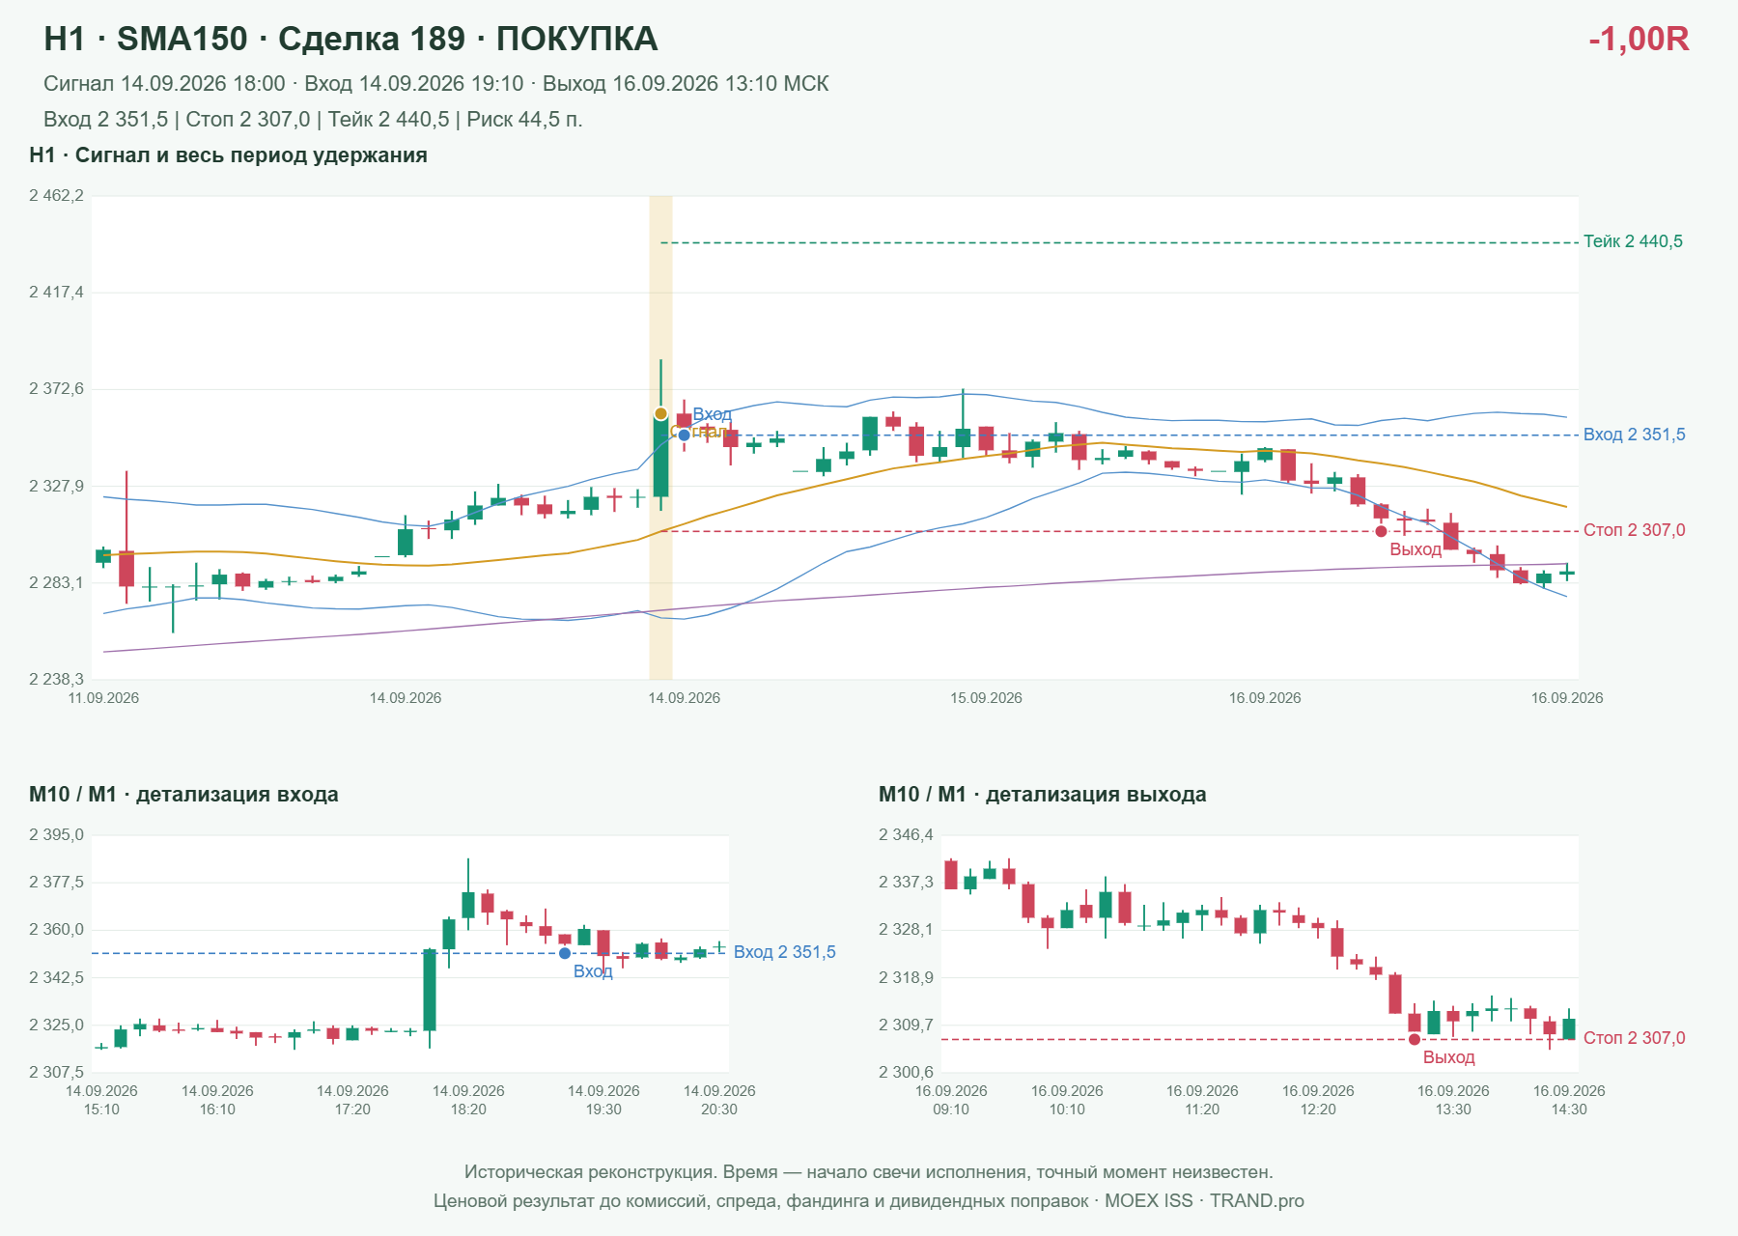Click the 'Вход 2 351,5' label on entry detail chart
1738x1236 pixels.
pos(785,952)
